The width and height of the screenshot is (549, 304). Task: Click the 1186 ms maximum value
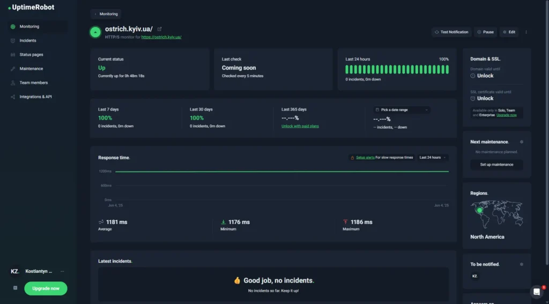point(362,222)
